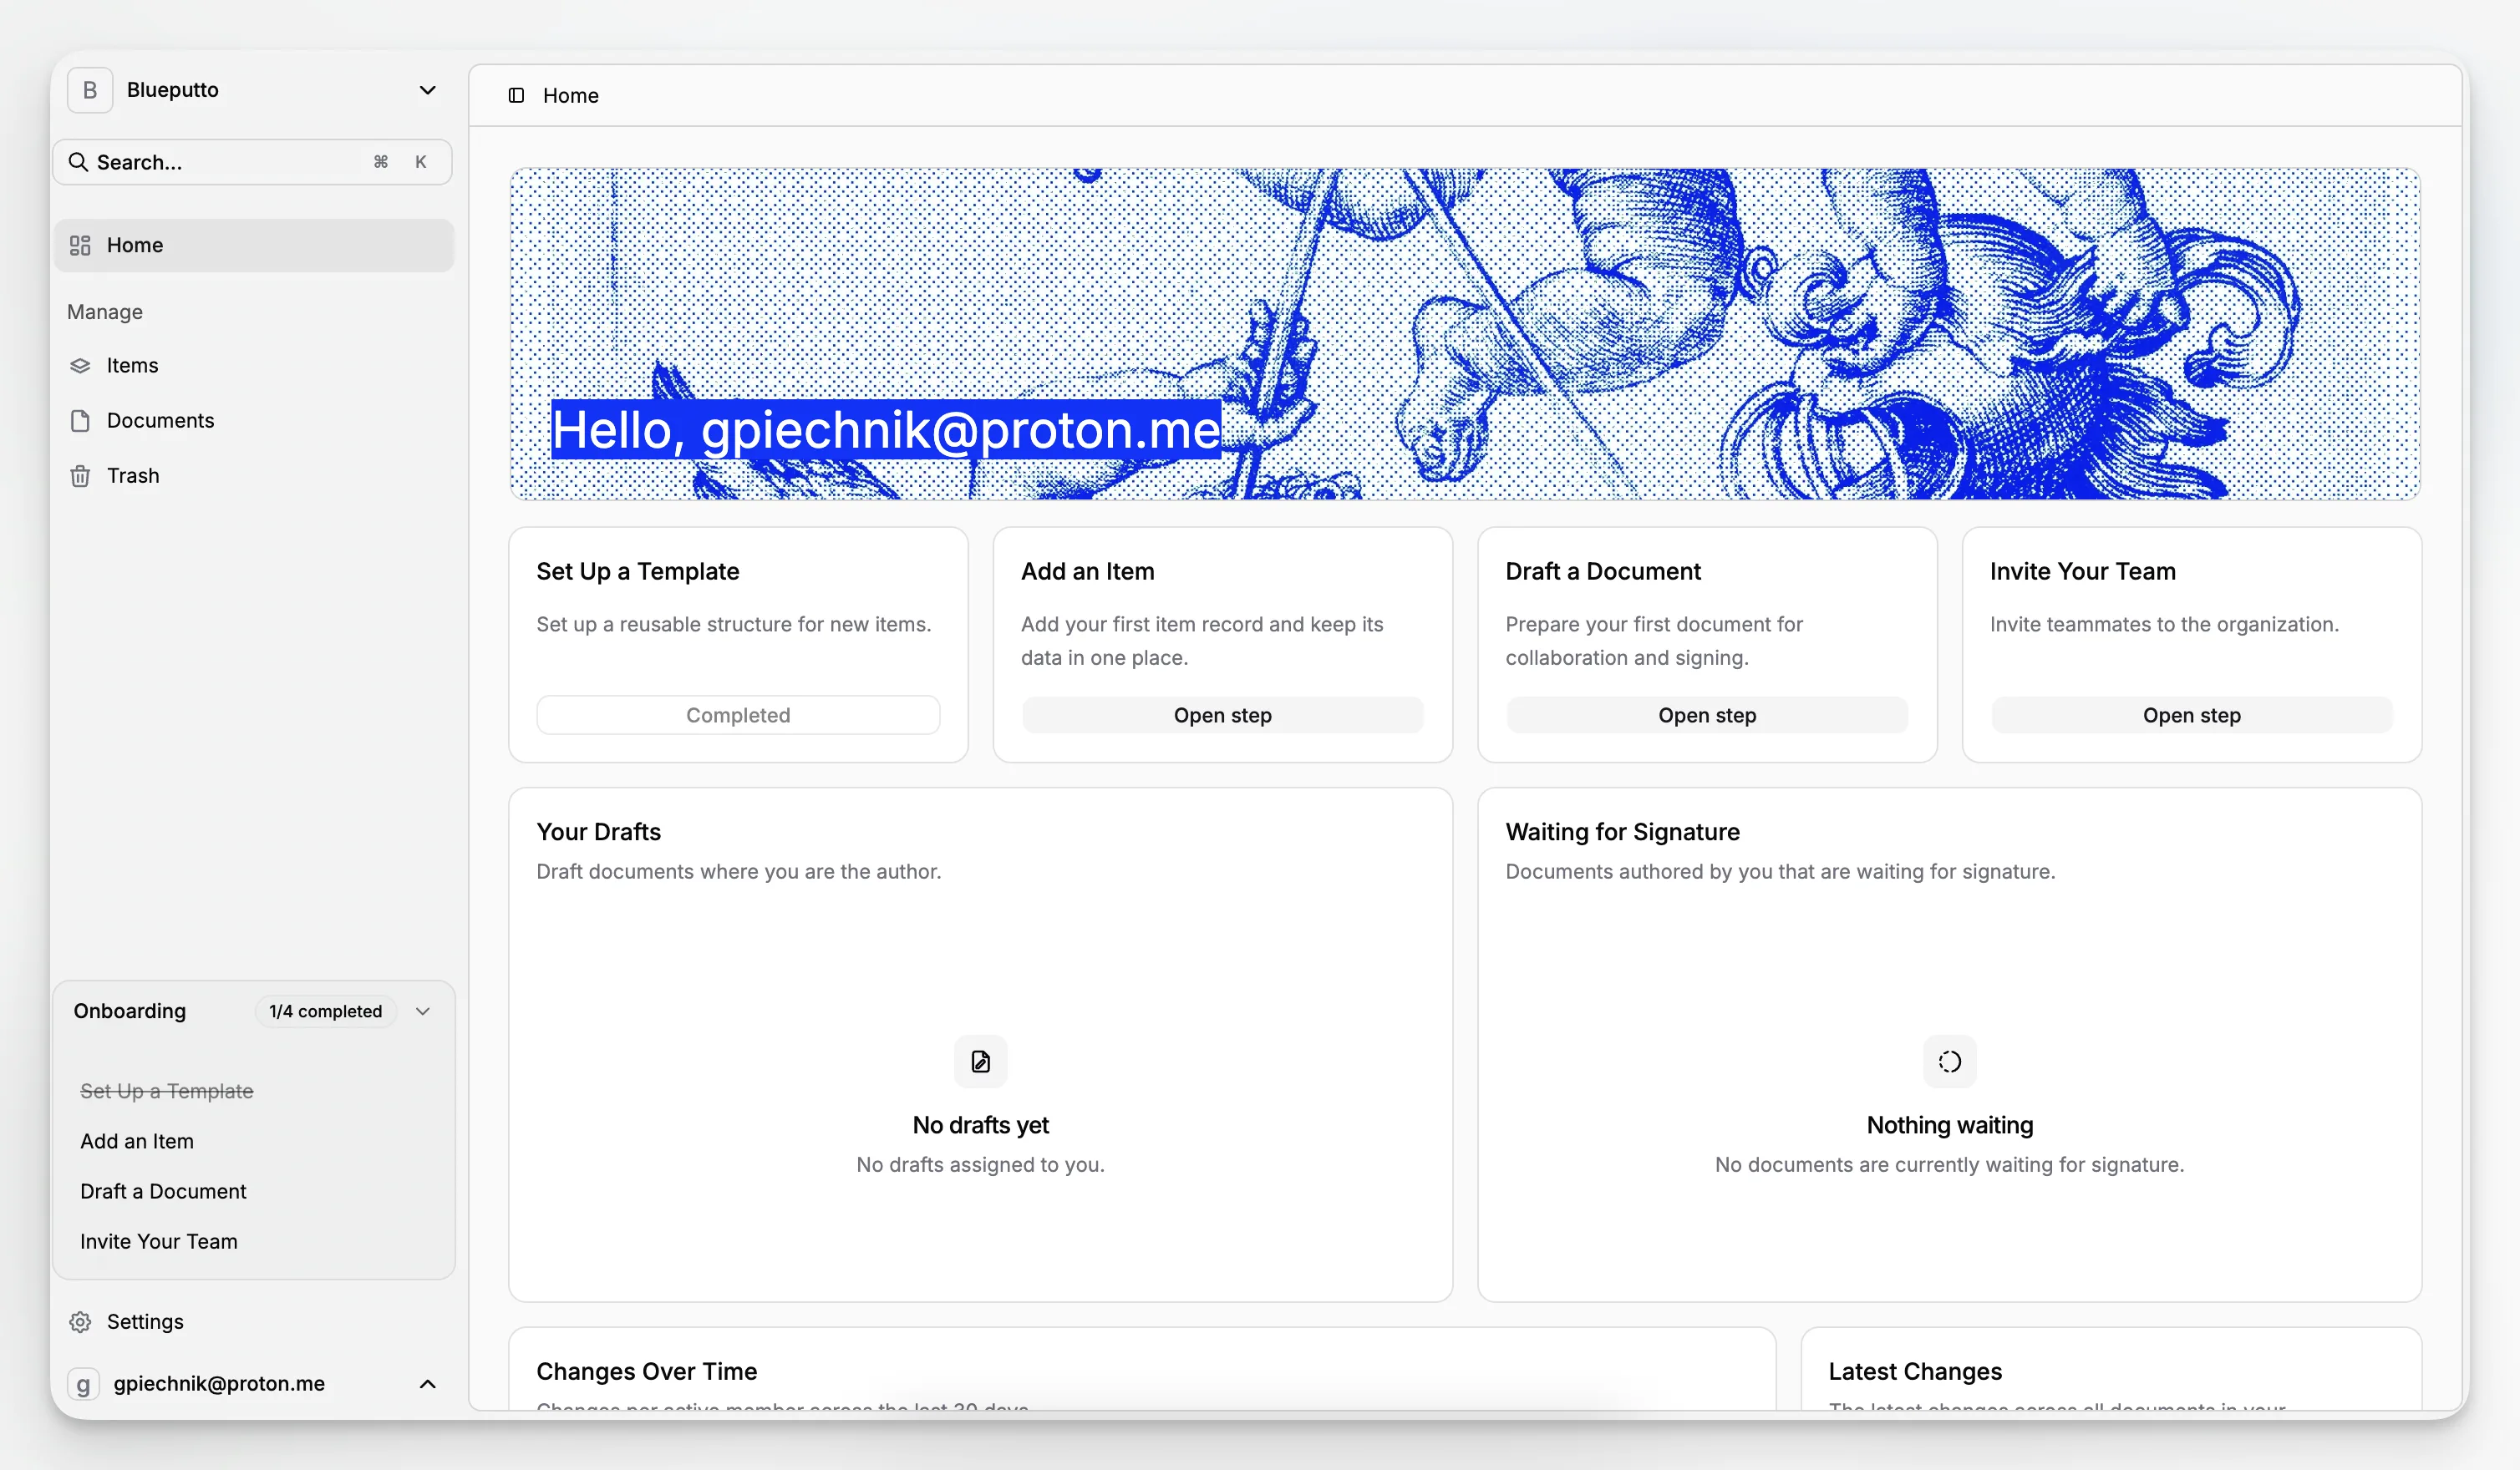Click the Home grid icon in sidebar

pos(80,245)
